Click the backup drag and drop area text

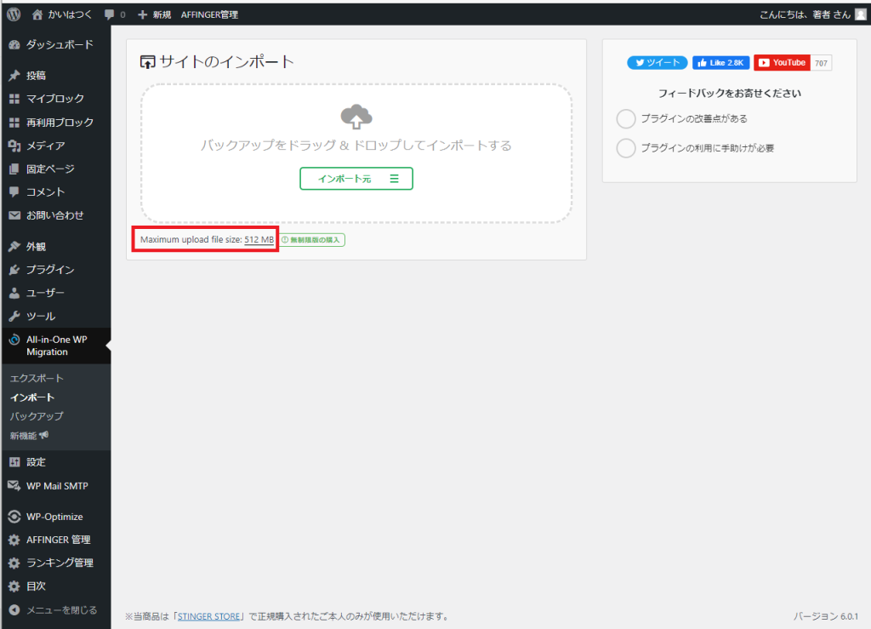356,146
